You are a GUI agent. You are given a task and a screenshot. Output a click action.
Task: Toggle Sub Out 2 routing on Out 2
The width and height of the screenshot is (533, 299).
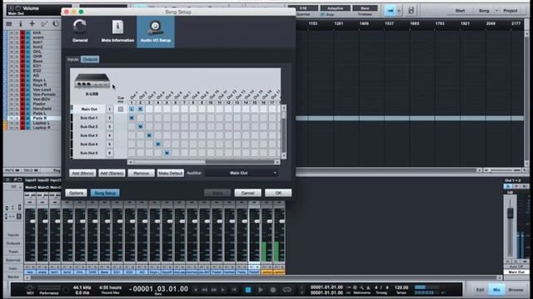(x=141, y=127)
